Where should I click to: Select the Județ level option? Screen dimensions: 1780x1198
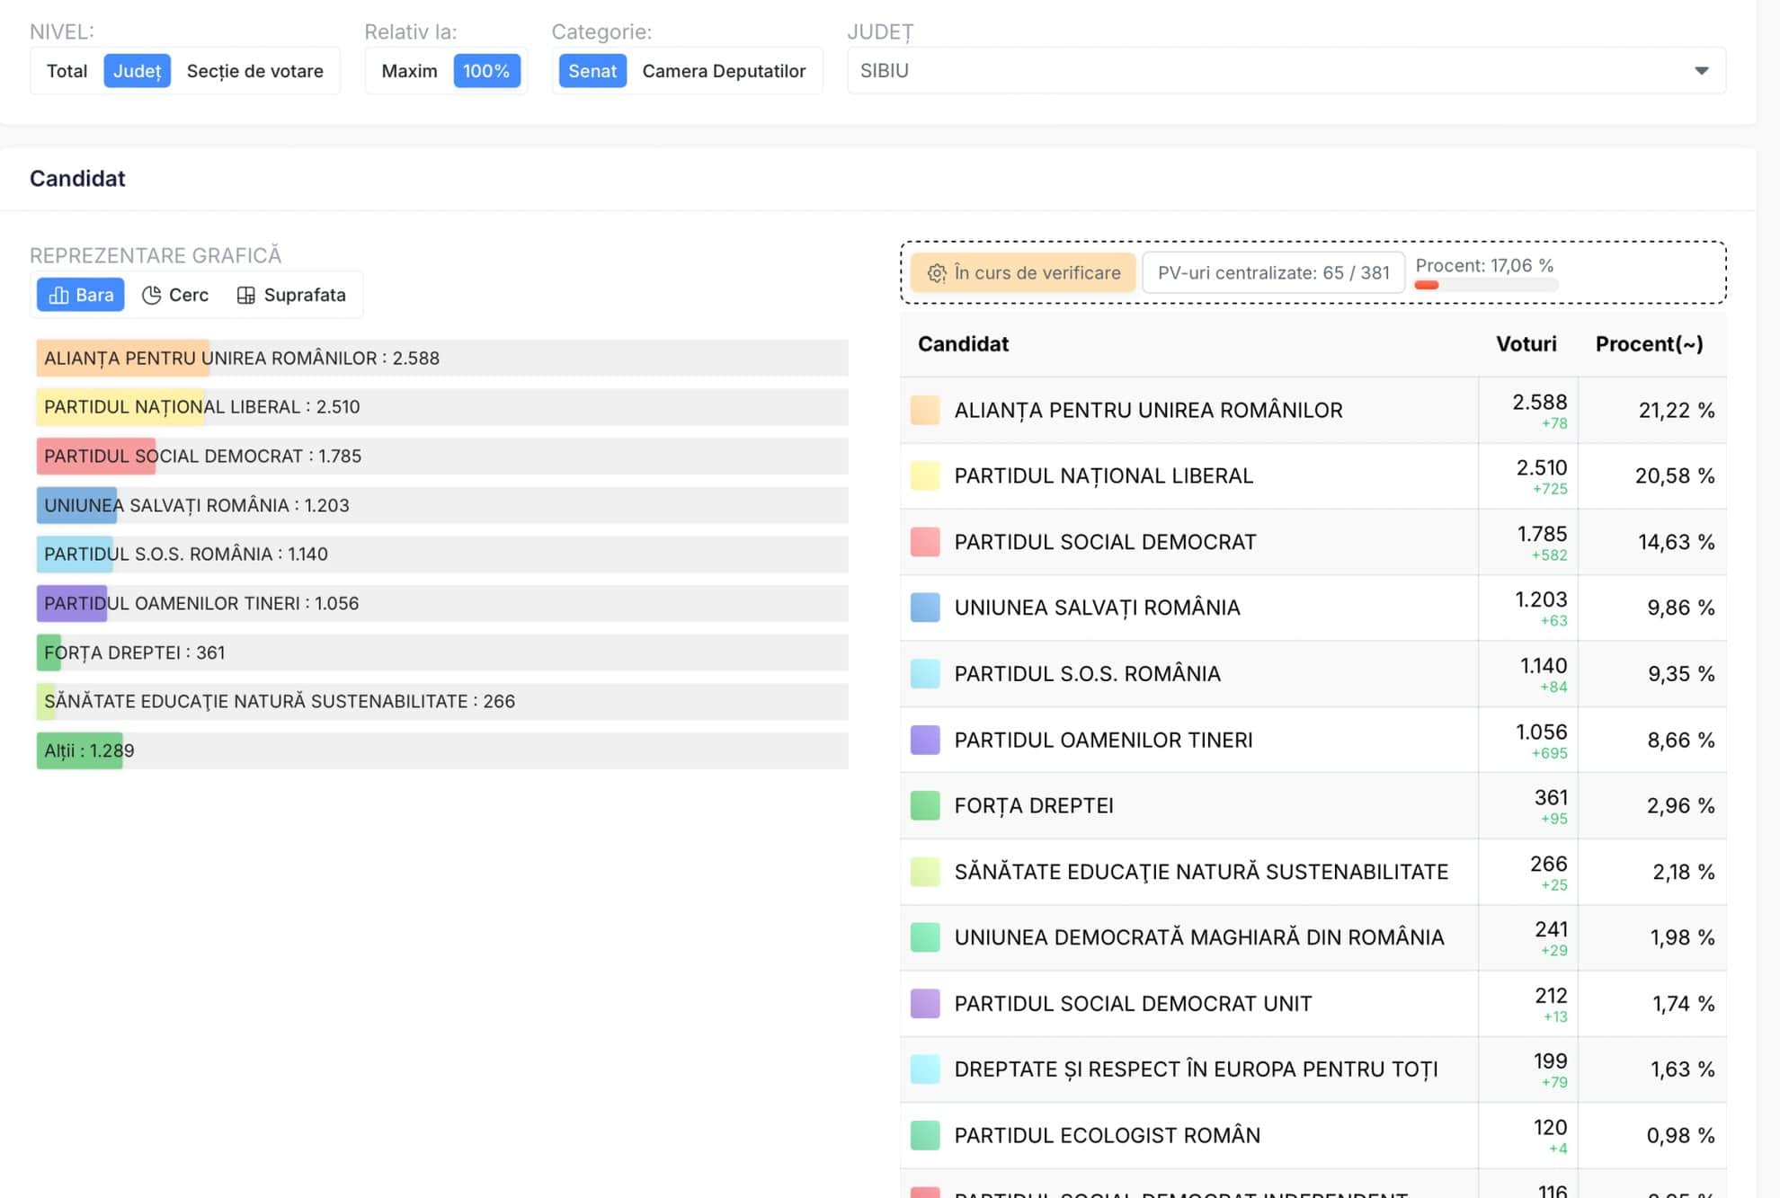coord(137,71)
